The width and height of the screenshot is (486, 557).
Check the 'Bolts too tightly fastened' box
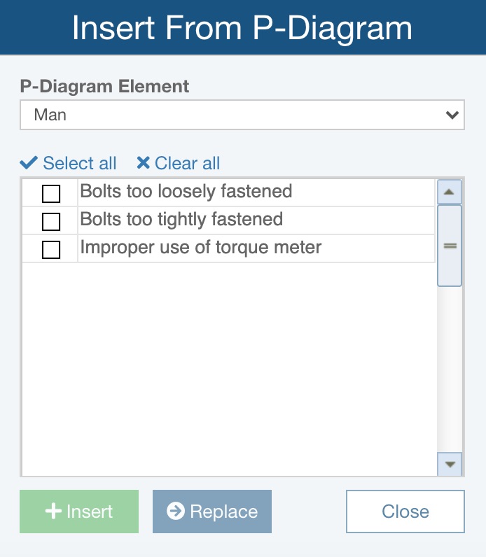51,222
